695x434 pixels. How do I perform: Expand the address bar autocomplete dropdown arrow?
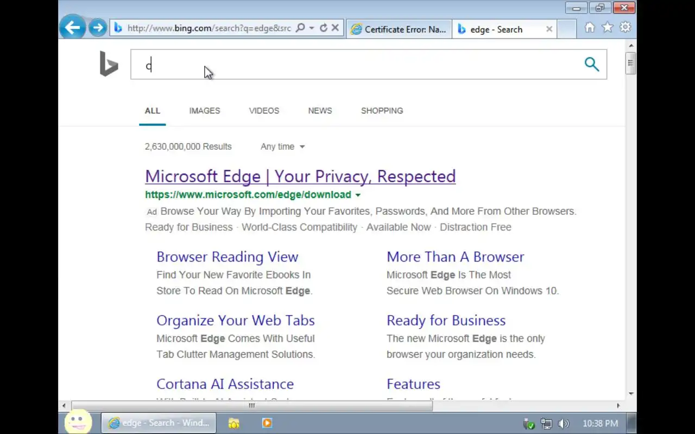pyautogui.click(x=313, y=28)
